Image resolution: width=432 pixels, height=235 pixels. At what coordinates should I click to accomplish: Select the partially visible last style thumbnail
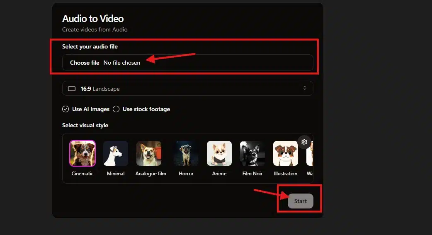click(x=309, y=153)
